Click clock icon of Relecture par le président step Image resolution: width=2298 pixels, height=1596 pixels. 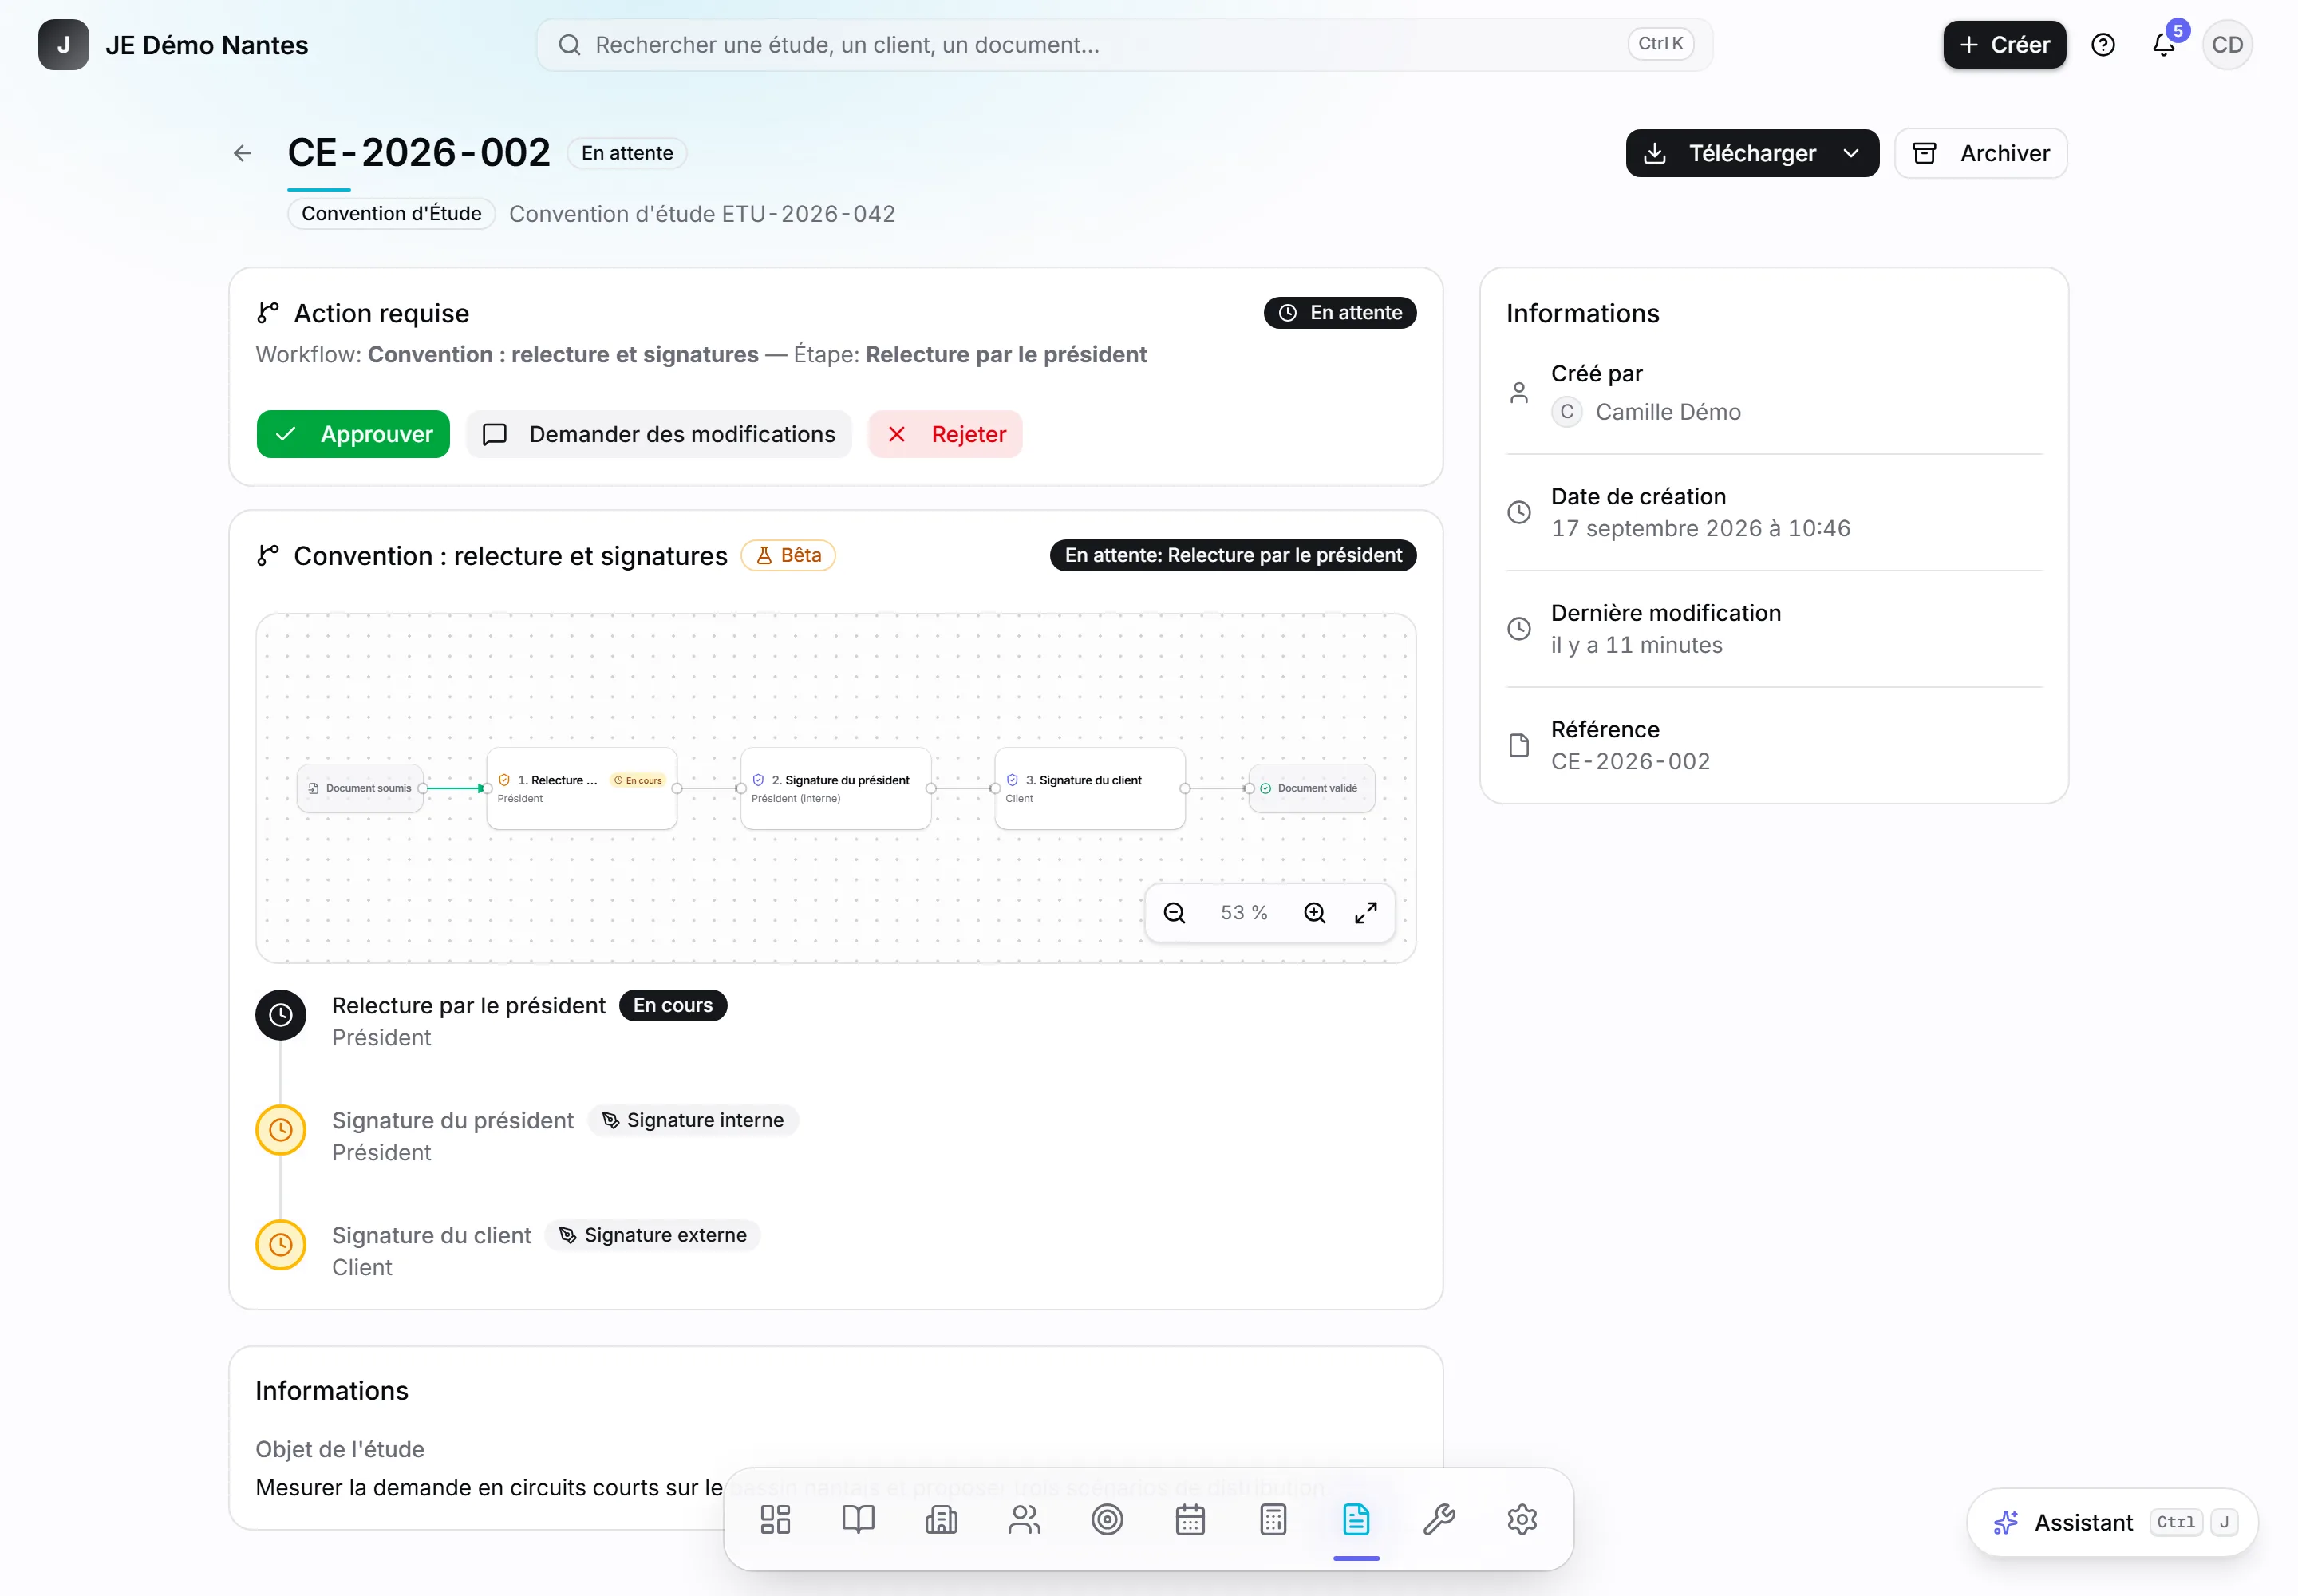[x=281, y=1015]
